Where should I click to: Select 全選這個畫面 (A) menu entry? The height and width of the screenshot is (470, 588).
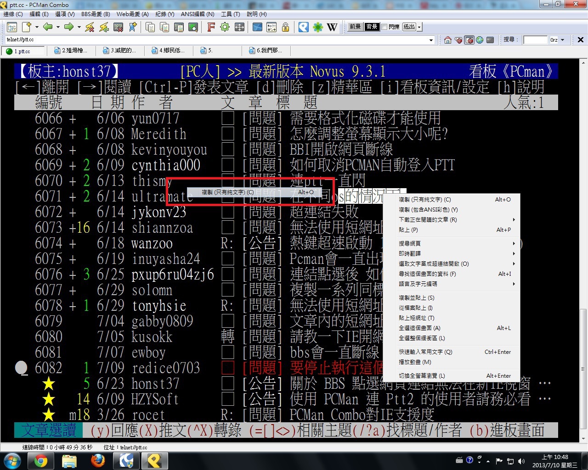pyautogui.click(x=452, y=328)
